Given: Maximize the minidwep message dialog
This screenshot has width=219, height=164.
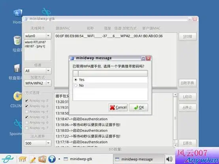Looking at the screenshot, I should pos(143,58).
